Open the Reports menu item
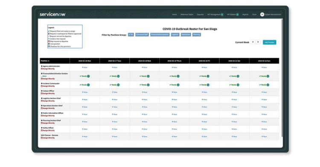 pyautogui.click(x=245, y=14)
